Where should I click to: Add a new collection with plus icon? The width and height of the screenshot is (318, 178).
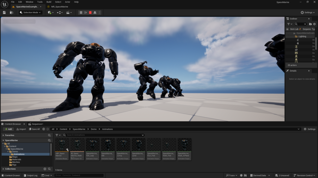tap(45, 169)
